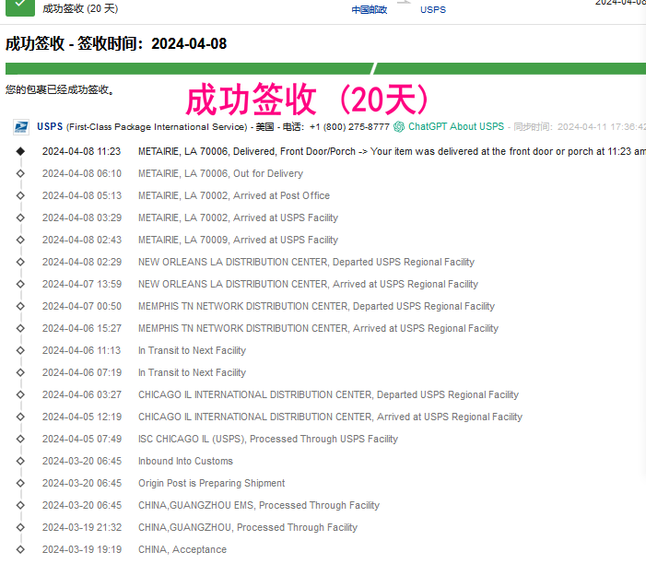Screen dimensions: 646x564
Task: Click the ChatGPT swirl logo icon
Action: [399, 127]
